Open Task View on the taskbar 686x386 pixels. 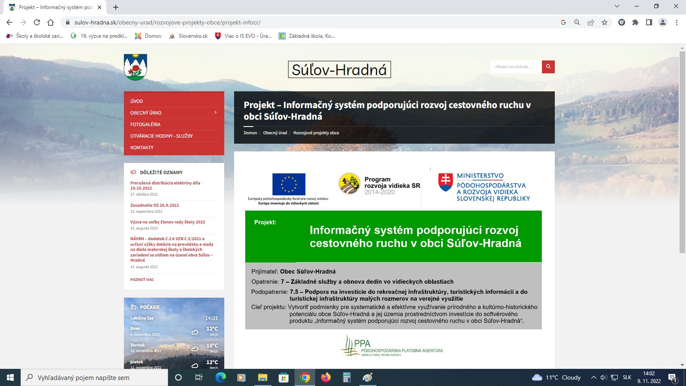[199, 377]
